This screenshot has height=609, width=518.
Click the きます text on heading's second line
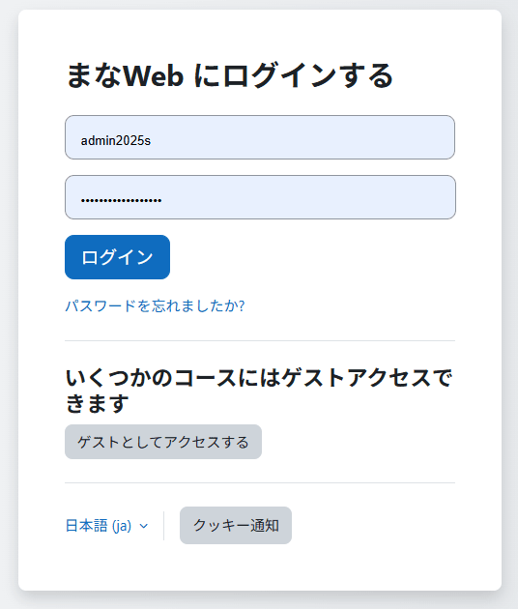click(x=97, y=403)
